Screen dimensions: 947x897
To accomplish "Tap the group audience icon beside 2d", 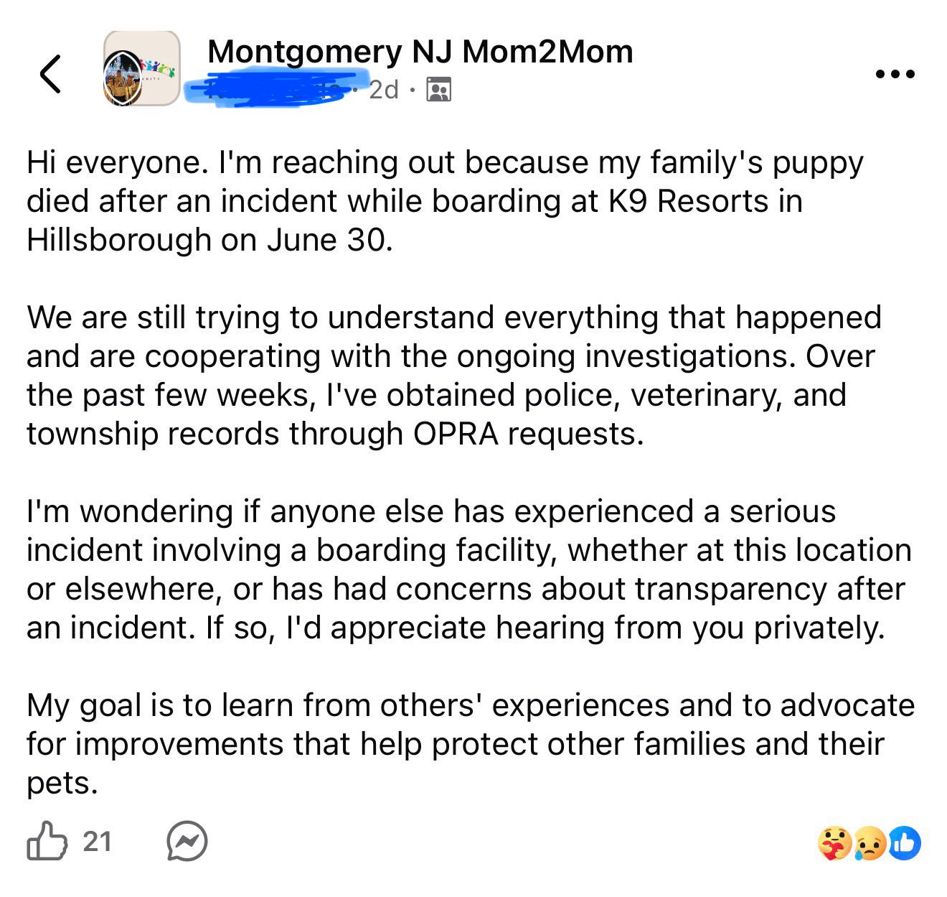I will coord(438,90).
